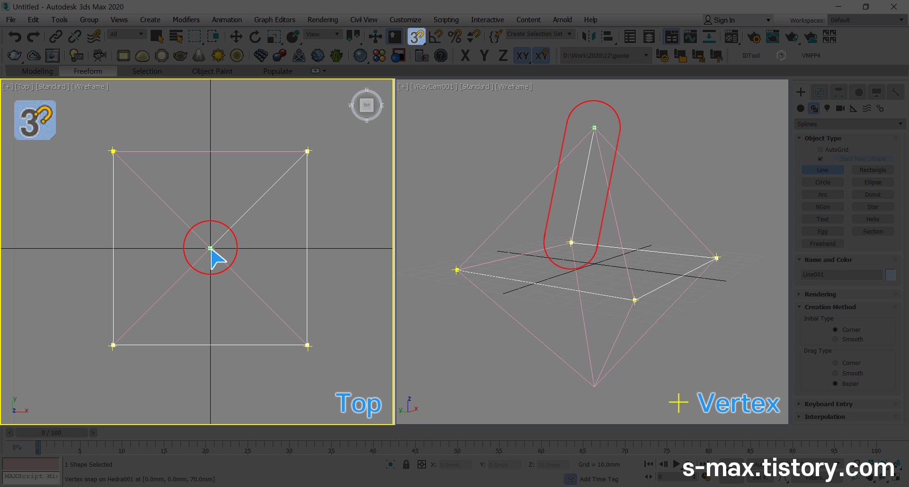Click the Redo arrow icon

click(33, 36)
